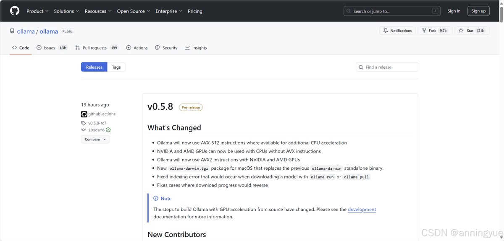Click the GitHub Octocat logo

[15, 11]
